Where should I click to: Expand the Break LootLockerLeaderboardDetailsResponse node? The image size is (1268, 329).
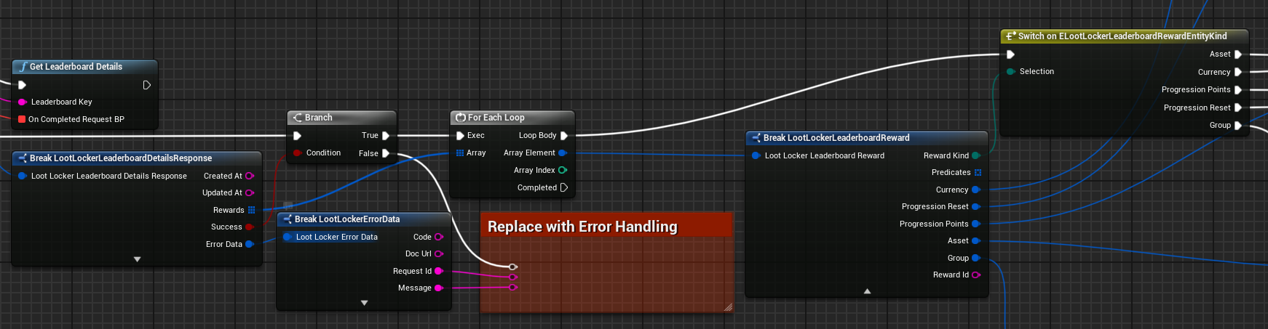click(137, 259)
